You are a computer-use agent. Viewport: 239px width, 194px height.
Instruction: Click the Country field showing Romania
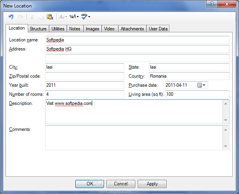[x=189, y=76]
